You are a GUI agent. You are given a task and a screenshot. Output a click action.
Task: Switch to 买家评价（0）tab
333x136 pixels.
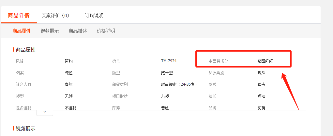tap(56, 16)
